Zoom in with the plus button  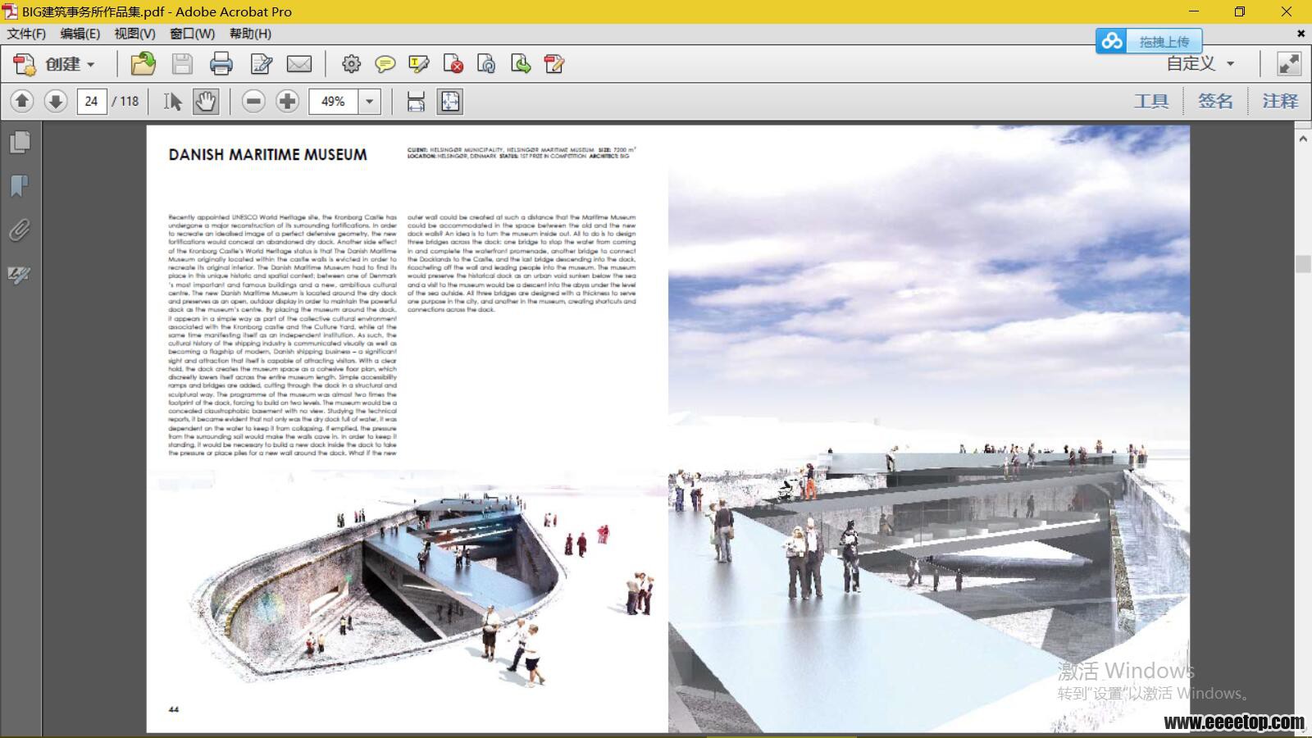click(287, 101)
